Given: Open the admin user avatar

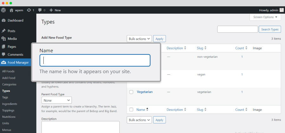Looking at the screenshot, I should (282, 10).
